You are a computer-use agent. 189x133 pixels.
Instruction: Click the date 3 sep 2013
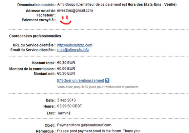tap(66, 100)
